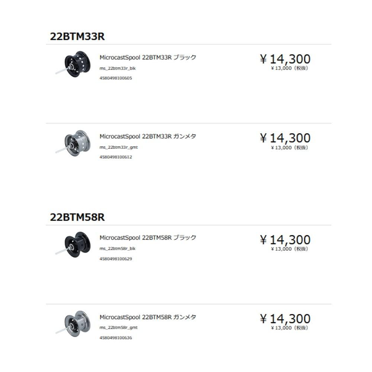This screenshot has height=372, width=372.
Task: Click the ¥14,300 price for 22BTM33R ブラック
Action: coord(285,59)
